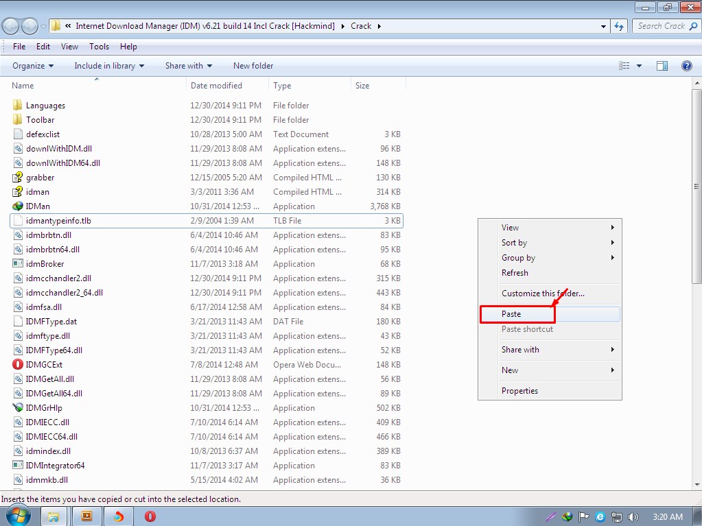Open the Windows Start orb
The width and height of the screenshot is (702, 526).
18,516
